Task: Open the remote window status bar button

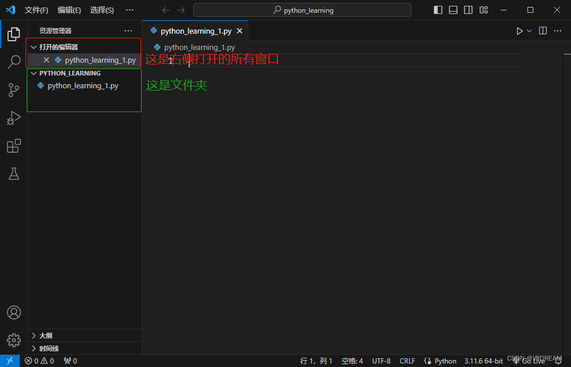Action: point(10,361)
